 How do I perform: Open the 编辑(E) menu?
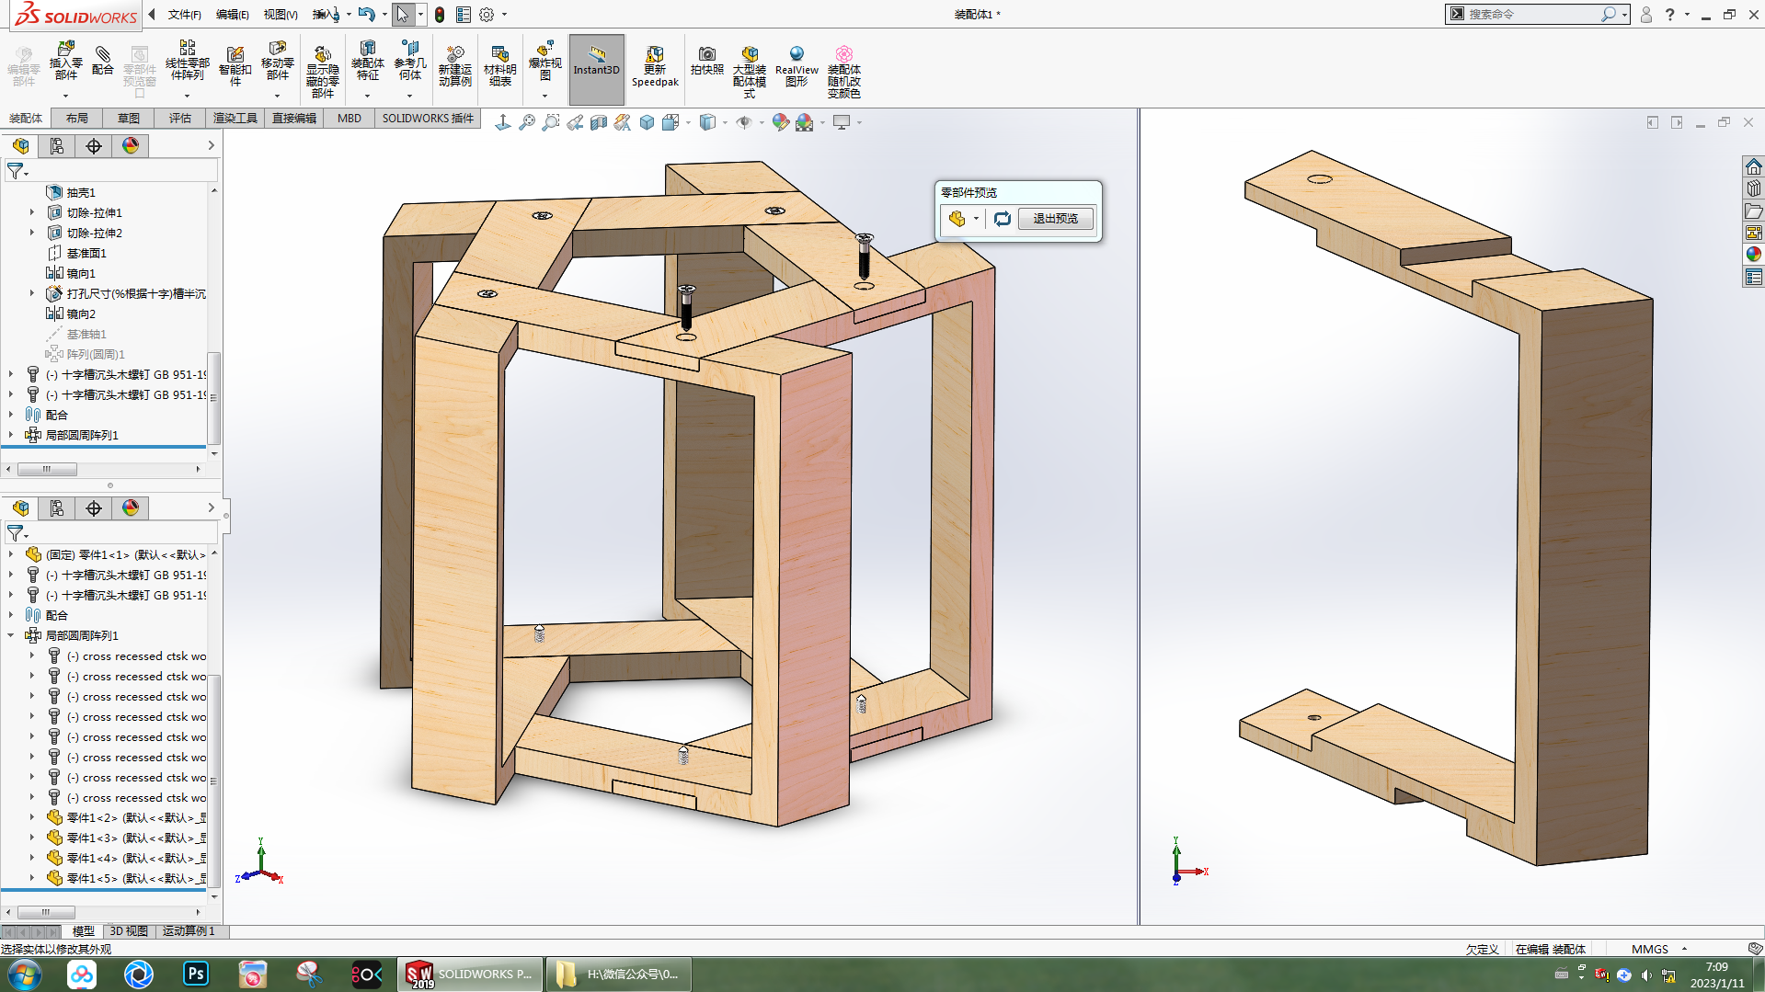tap(232, 15)
